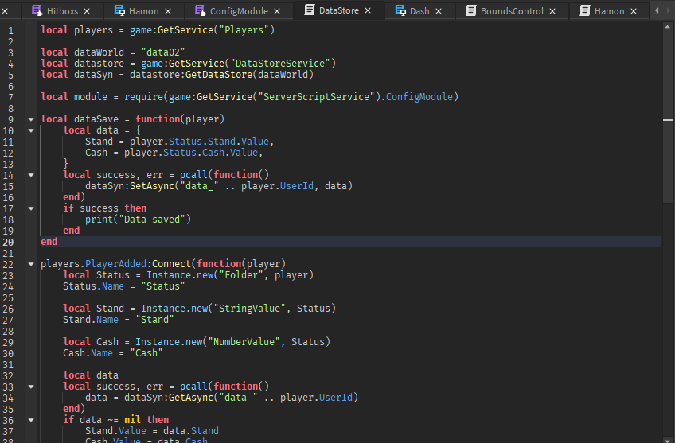The image size is (675, 443).
Task: Collapse the data table at line 10
Action: click(x=31, y=130)
